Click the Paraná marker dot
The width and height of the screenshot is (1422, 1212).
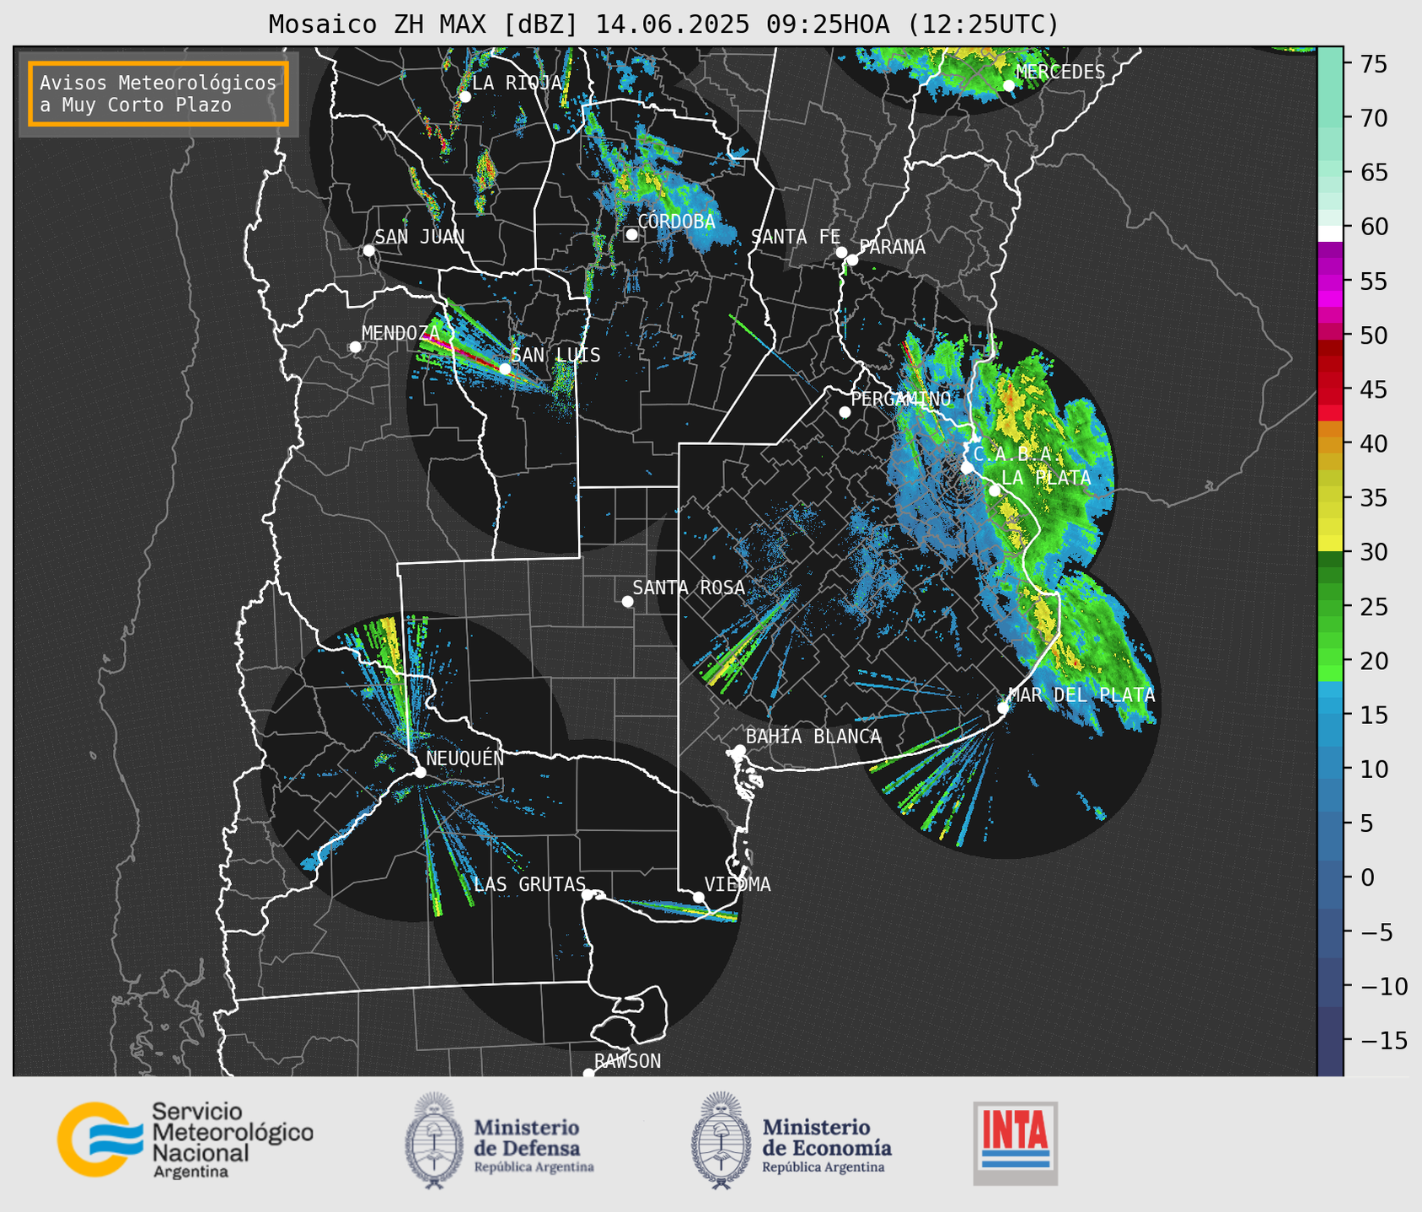point(852,260)
